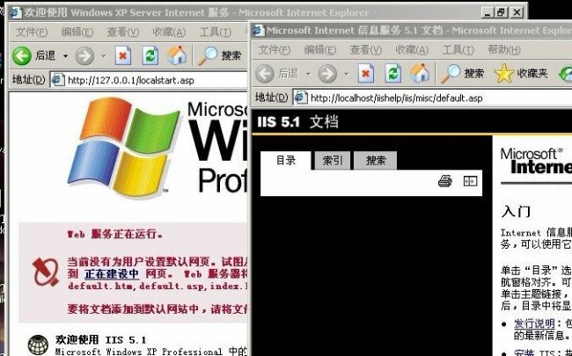
Task: Click Home icon in the localstart window
Action: tap(178, 55)
